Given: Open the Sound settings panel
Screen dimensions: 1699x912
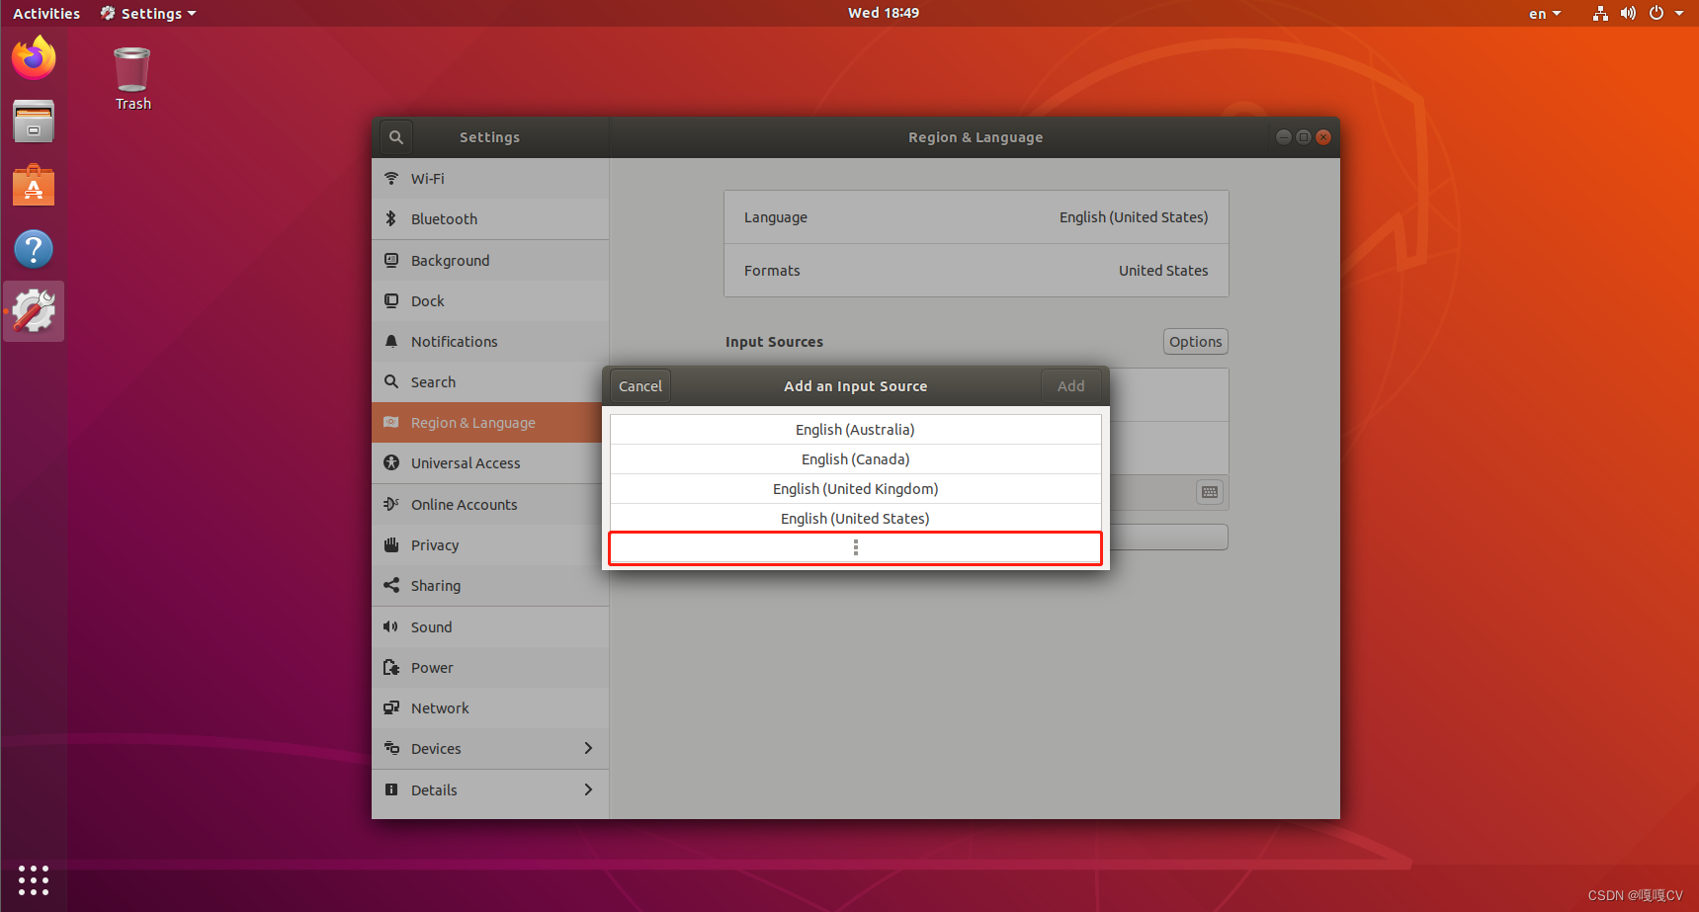Looking at the screenshot, I should click(490, 626).
